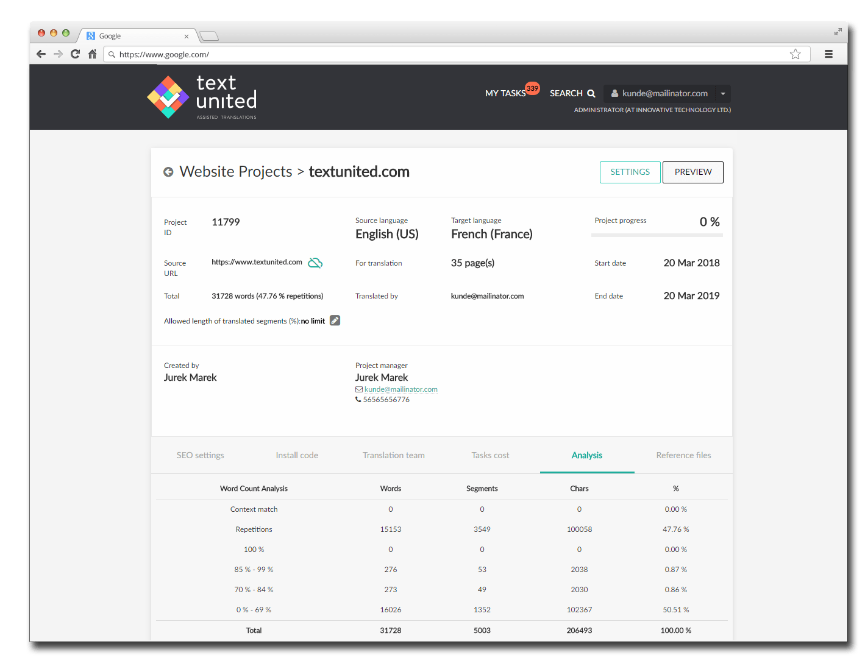Click ADMINISTRATOR (AT INNOVATIVE TECHNOLOGY LTD.) text

click(652, 110)
